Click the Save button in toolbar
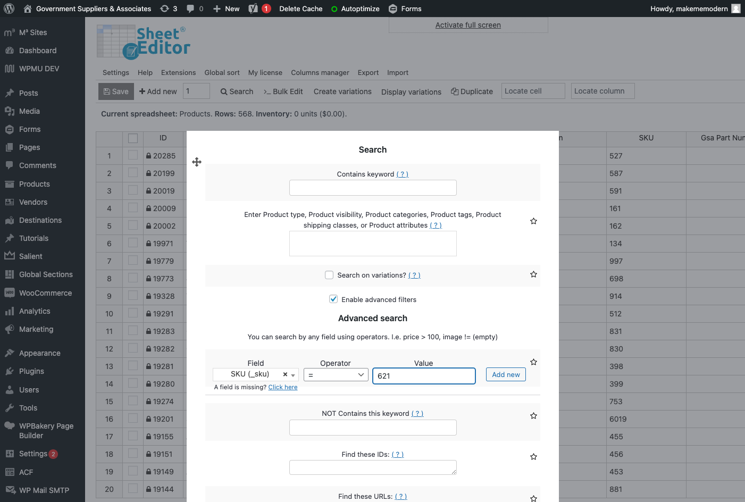Screen dimensions: 745x502 click(116, 91)
